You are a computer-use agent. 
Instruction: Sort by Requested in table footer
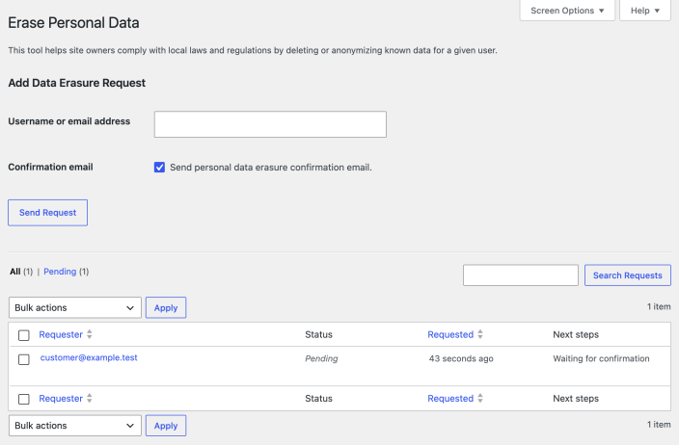[450, 399]
